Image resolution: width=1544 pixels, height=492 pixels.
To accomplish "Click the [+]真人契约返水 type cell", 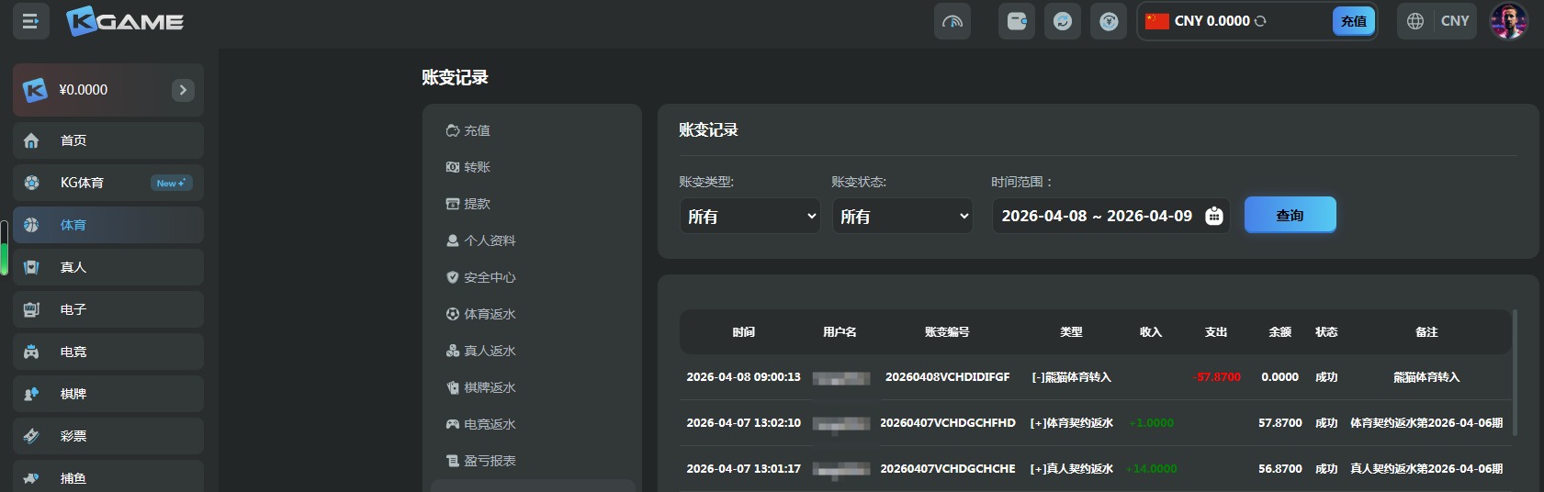I will 1071,469.
